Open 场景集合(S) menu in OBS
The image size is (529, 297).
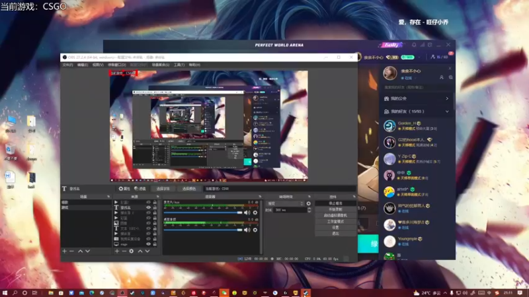point(161,65)
